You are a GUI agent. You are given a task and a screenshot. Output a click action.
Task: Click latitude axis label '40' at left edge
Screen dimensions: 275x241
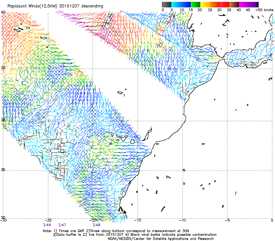(x=3, y=12)
